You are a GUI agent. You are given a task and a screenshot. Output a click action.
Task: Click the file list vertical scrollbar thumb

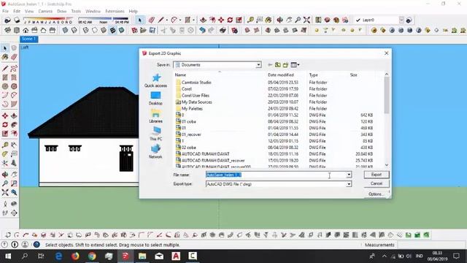(x=387, y=95)
